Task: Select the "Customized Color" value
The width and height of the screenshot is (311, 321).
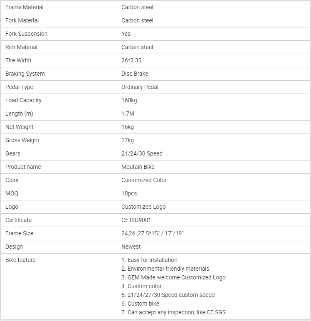Action: 144,180
